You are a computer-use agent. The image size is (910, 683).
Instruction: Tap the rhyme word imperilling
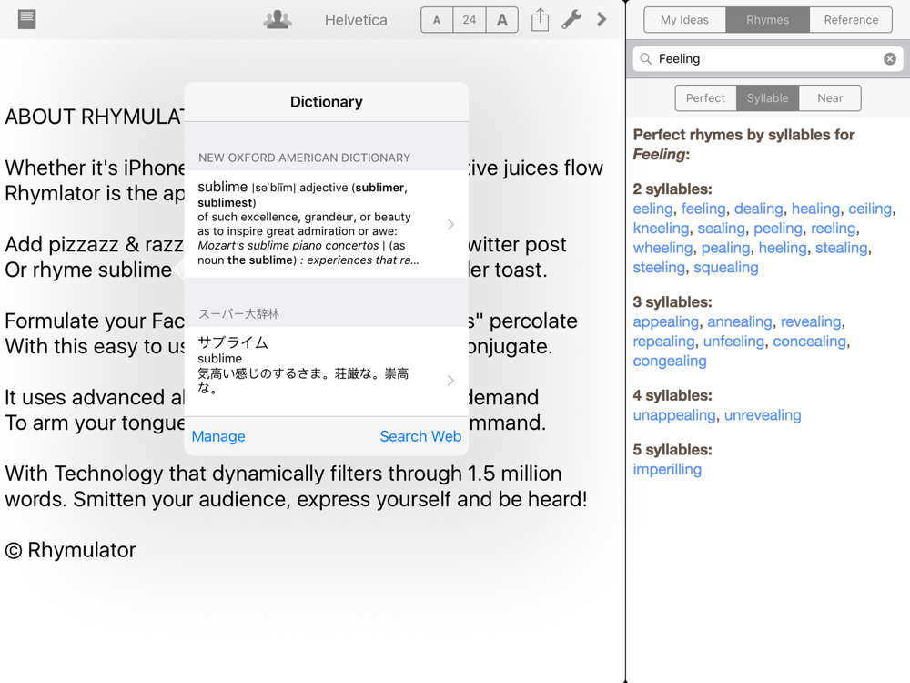coord(667,470)
